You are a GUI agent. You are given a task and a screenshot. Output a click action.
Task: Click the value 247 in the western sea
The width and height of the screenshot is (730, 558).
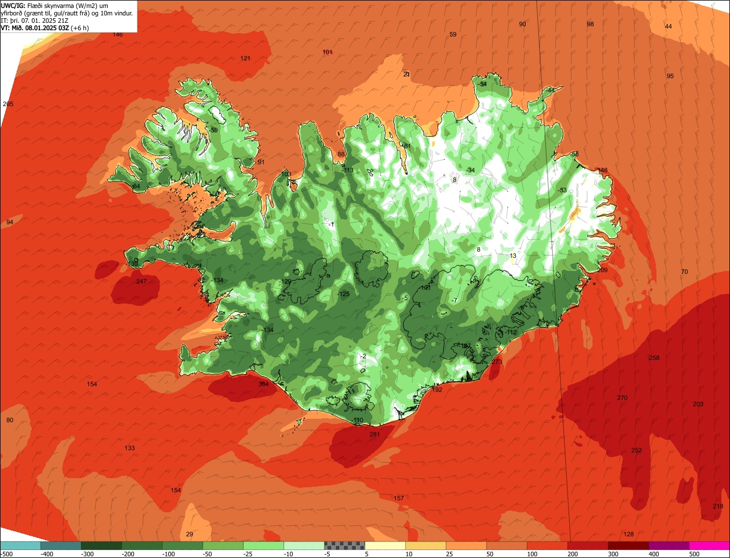pyautogui.click(x=141, y=281)
